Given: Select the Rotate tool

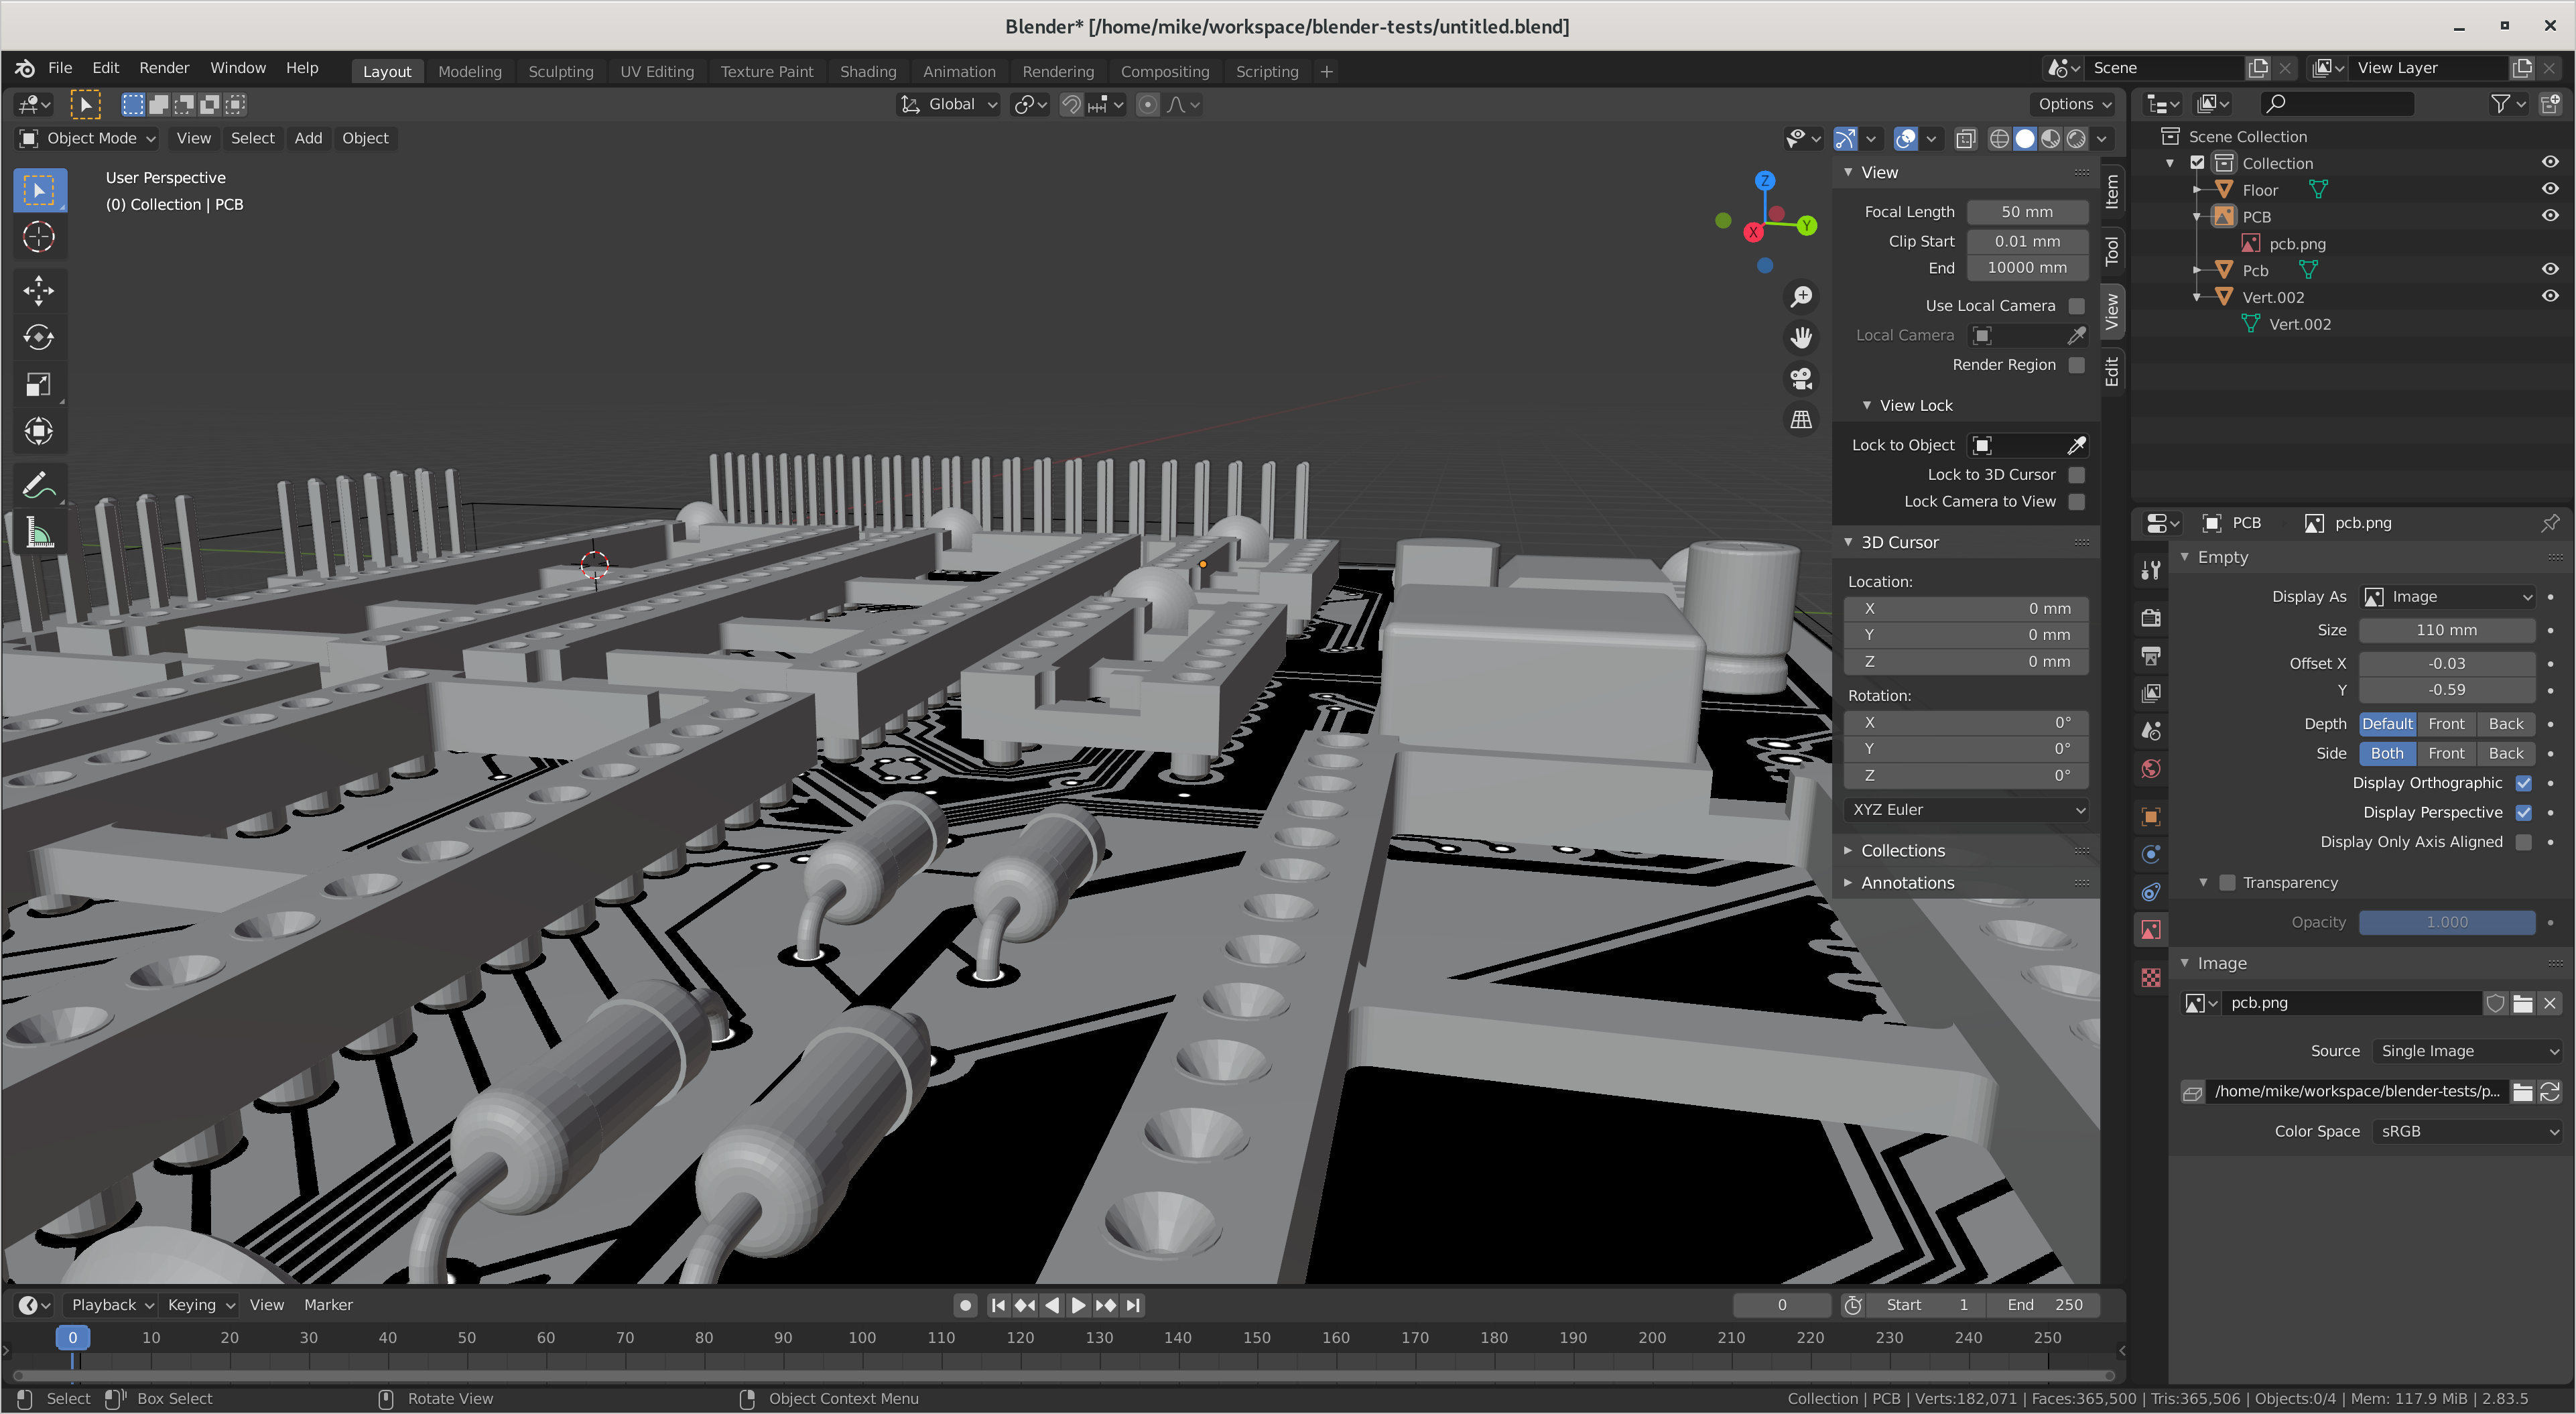Looking at the screenshot, I should point(38,337).
